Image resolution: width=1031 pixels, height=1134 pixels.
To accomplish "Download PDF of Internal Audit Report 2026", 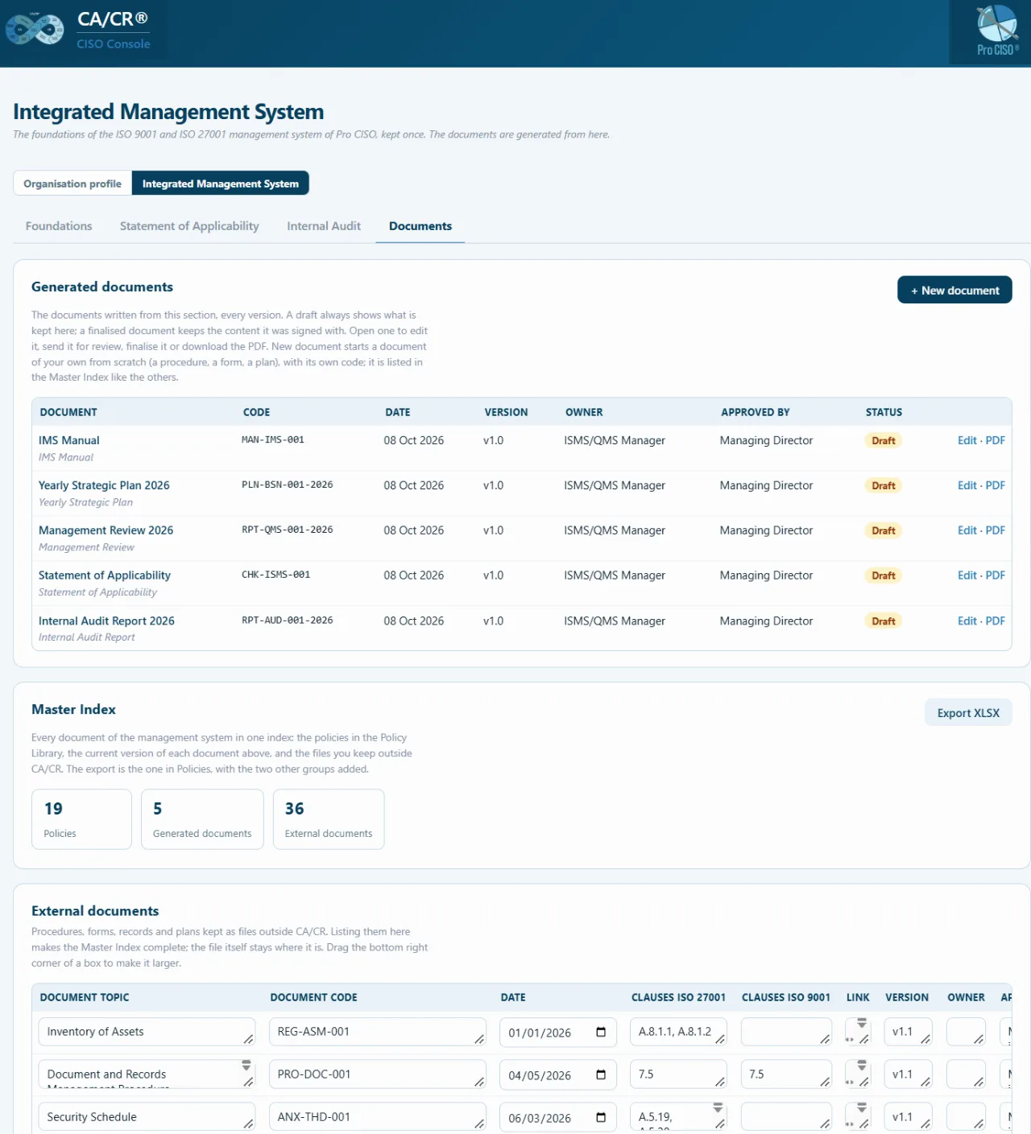I will point(996,621).
